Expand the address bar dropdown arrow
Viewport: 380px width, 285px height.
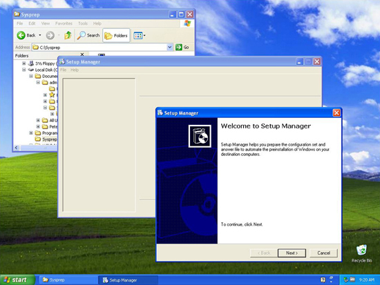[x=170, y=47]
